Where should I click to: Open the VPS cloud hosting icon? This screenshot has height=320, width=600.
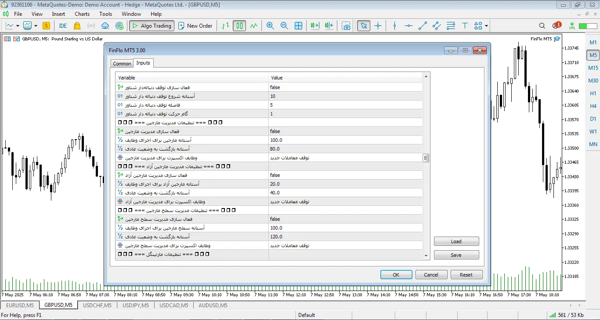[105, 26]
